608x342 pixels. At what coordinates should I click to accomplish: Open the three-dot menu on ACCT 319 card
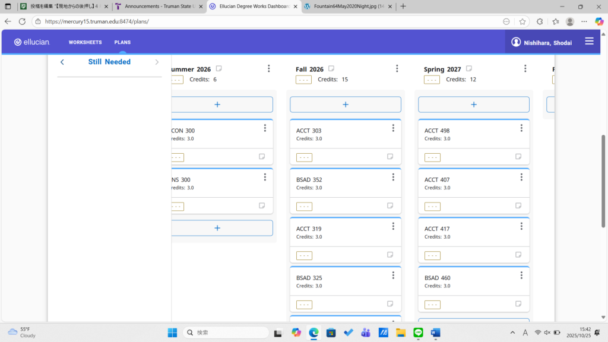pos(393,226)
